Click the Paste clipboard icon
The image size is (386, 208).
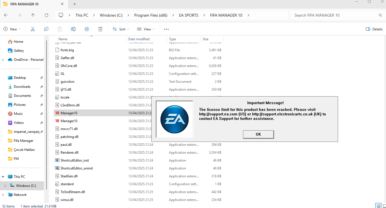60,29
